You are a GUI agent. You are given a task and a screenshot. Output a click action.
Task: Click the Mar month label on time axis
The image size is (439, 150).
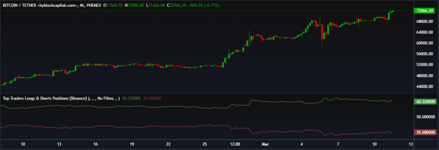click(265, 144)
